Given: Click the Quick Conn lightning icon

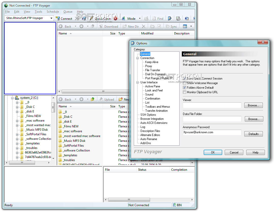Looking at the screenshot, I should [x=92, y=18].
